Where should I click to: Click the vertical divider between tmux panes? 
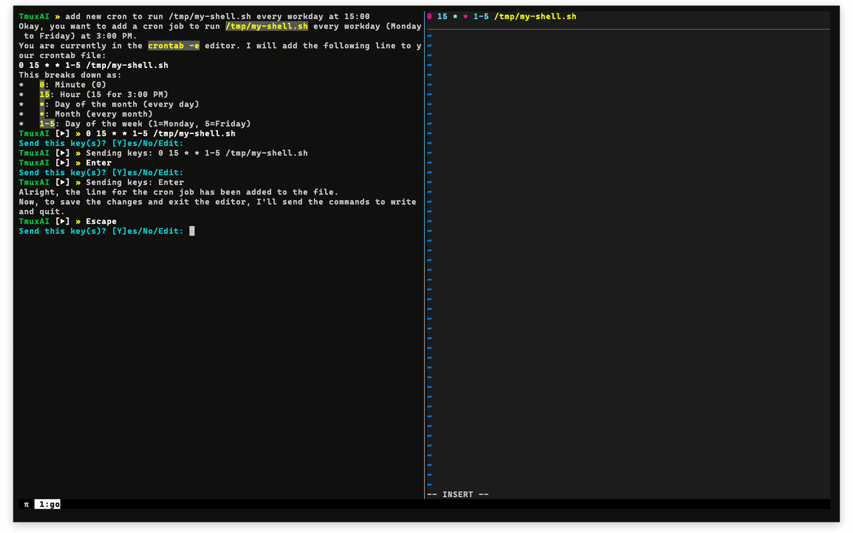[x=425, y=253]
